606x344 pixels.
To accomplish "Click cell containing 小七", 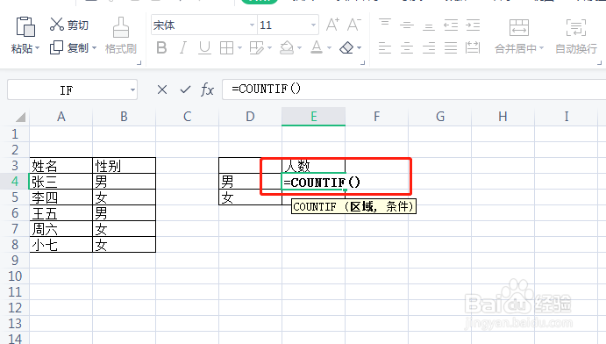I will (61, 245).
